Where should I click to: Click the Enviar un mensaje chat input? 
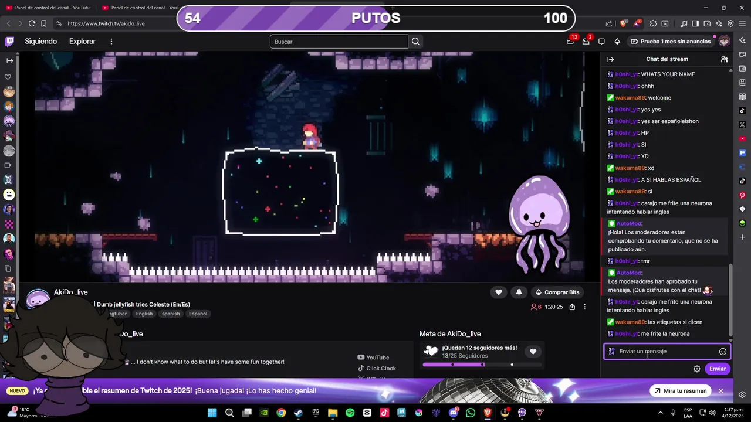tap(667, 352)
